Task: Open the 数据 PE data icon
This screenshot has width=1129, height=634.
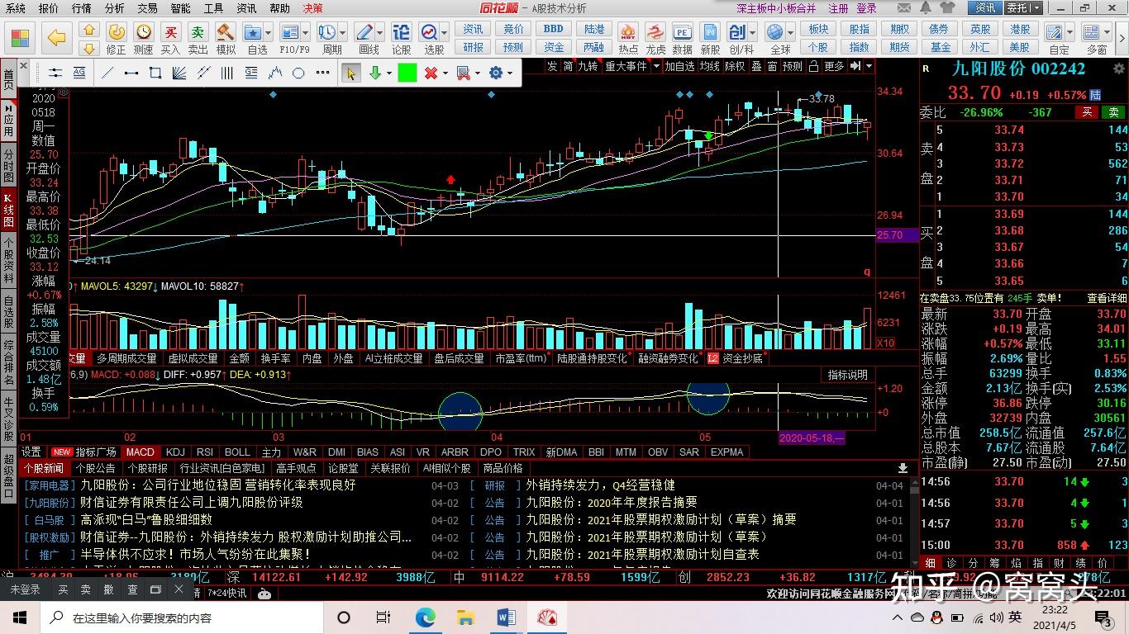Action: (683, 38)
